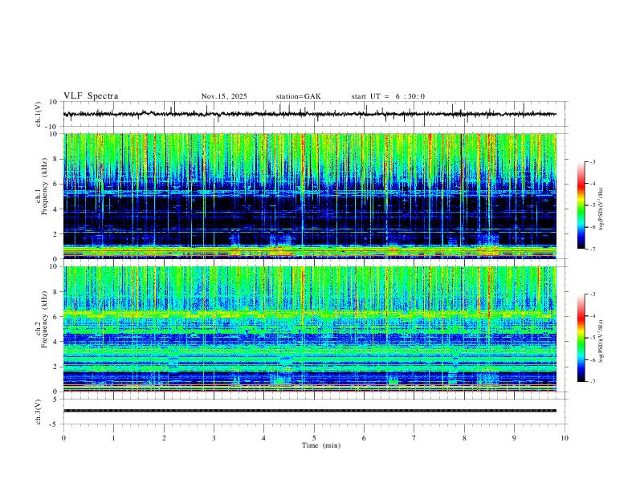Click time axis tick label "9"
This screenshot has width=636, height=491.
tap(514, 438)
